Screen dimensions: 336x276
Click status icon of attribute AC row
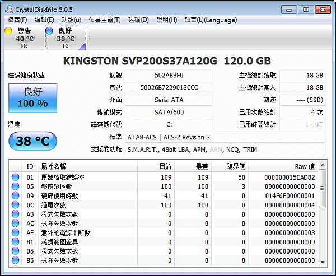coord(16,223)
